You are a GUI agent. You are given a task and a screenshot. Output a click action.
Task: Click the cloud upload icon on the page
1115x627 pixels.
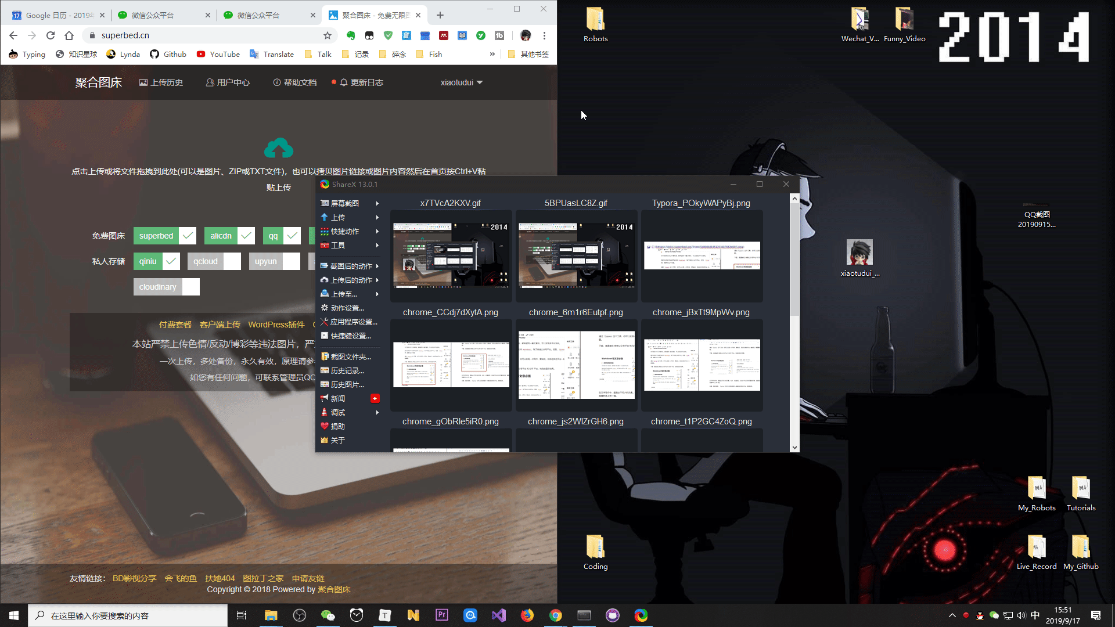[279, 148]
